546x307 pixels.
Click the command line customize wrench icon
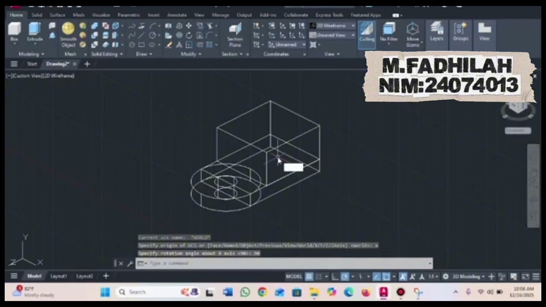pyautogui.click(x=130, y=264)
